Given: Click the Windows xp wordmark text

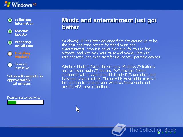Looking at the screenshot, I should pyautogui.click(x=24, y=5).
